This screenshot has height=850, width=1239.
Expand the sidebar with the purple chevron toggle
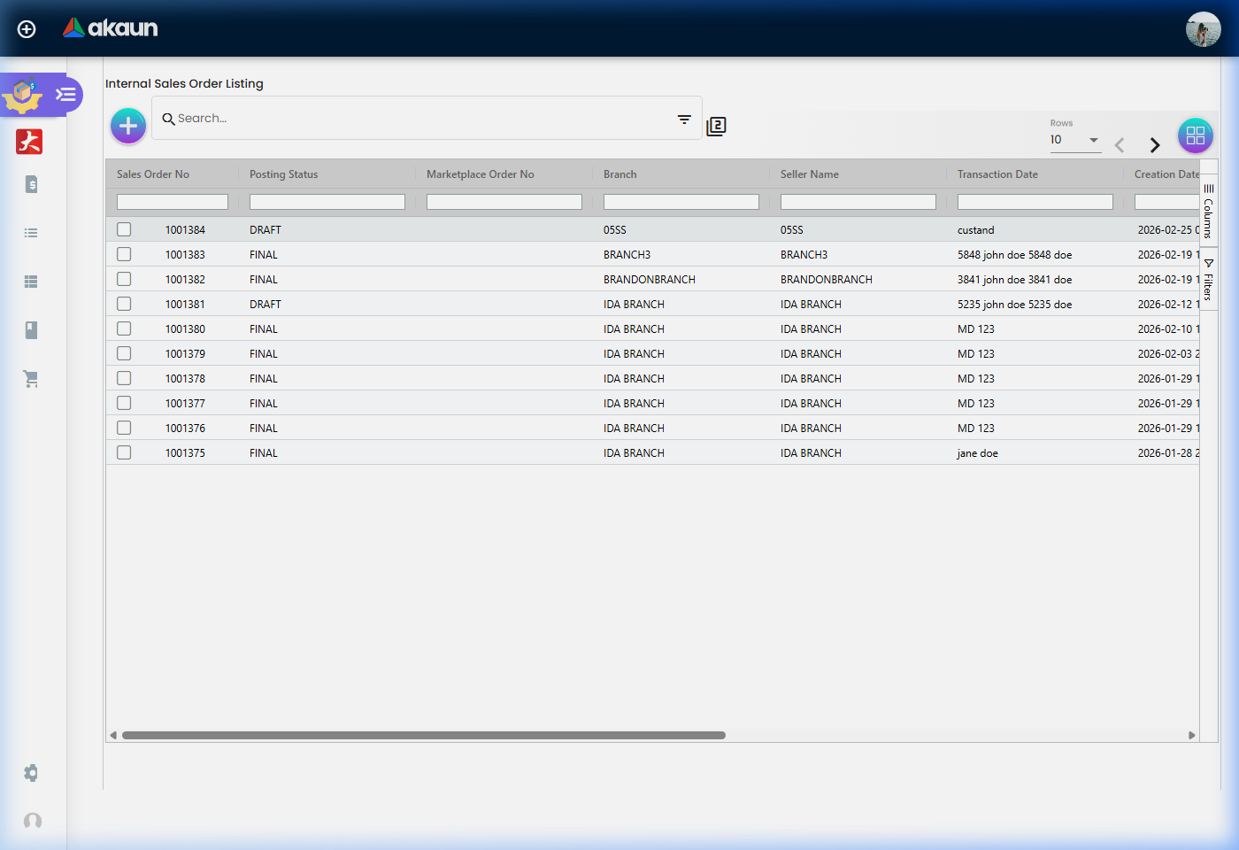pyautogui.click(x=65, y=94)
